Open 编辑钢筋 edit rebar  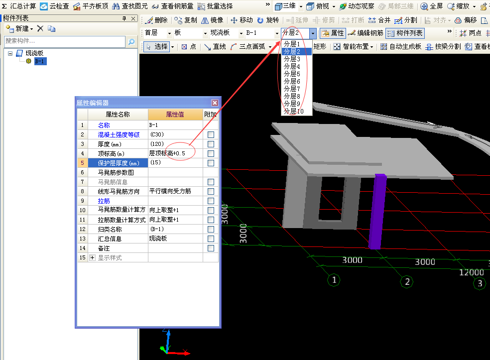click(366, 33)
